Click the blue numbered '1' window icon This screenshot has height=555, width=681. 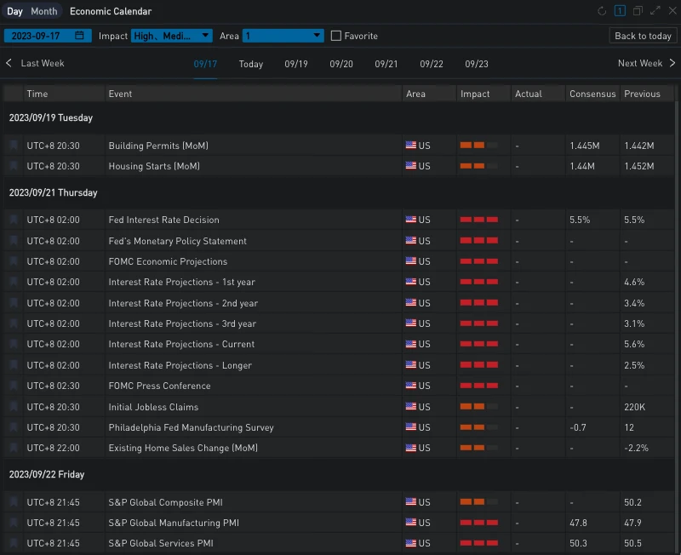click(620, 11)
